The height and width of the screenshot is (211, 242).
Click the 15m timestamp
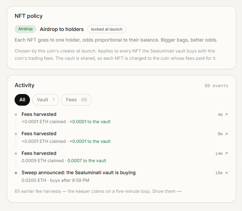[219, 173]
